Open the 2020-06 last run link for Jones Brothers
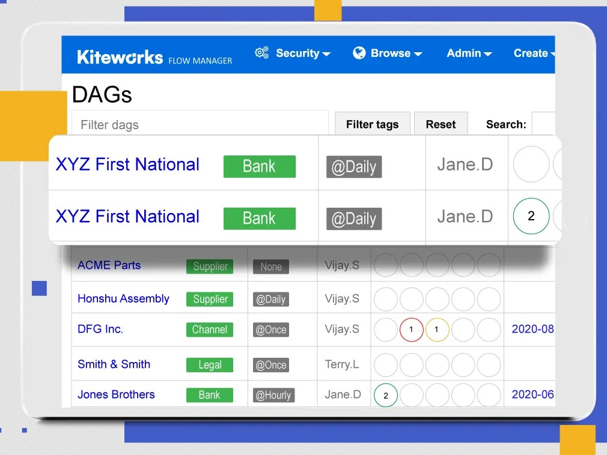Image resolution: width=607 pixels, height=455 pixels. (x=532, y=394)
